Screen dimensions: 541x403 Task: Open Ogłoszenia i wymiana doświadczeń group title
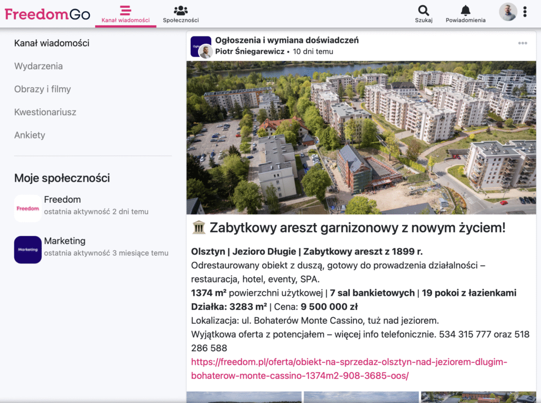point(287,40)
